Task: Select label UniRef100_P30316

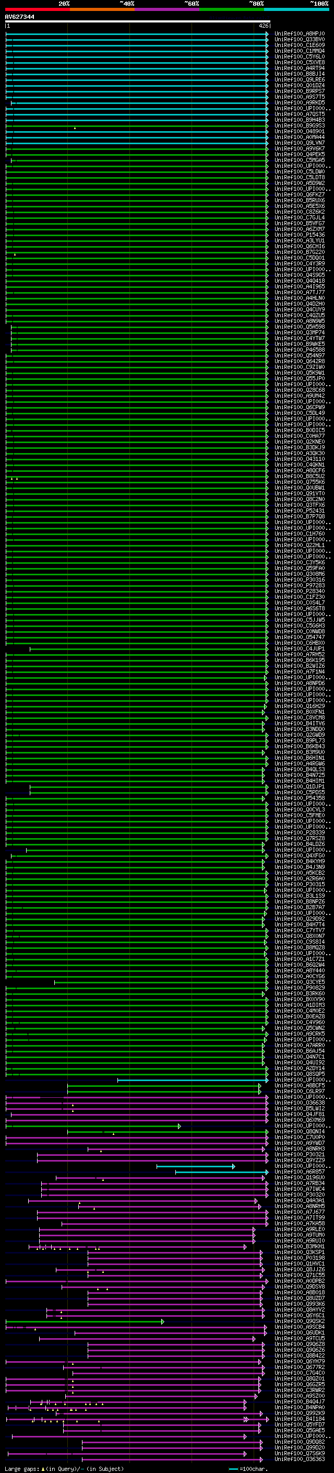Action: pos(300,580)
